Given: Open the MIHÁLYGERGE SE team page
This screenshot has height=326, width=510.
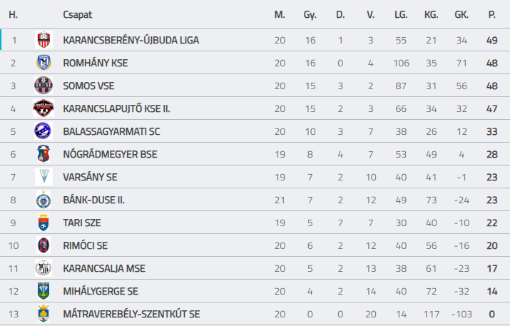Looking at the screenshot, I should coord(101,291).
